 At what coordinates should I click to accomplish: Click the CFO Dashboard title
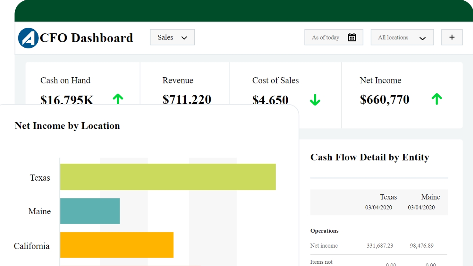pos(86,38)
